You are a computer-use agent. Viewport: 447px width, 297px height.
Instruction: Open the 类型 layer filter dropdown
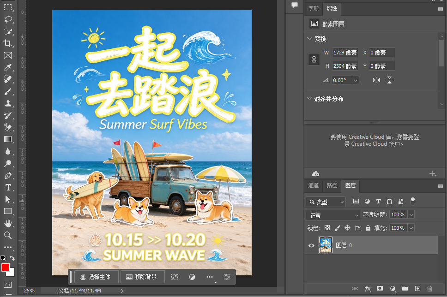point(326,202)
